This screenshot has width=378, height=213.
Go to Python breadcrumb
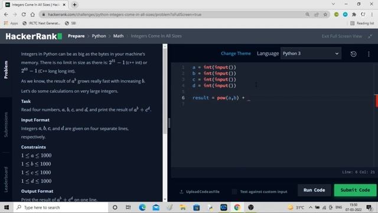pos(99,36)
